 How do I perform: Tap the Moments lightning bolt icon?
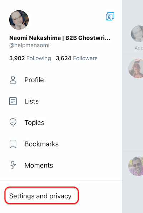(13, 165)
